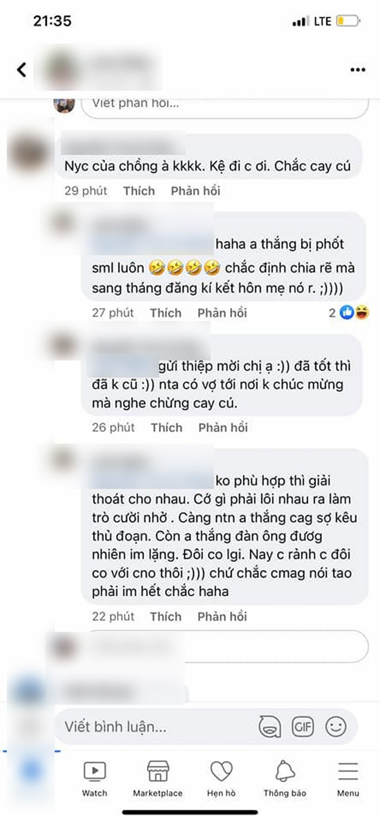Open the sticker picker in comment bar

pyautogui.click(x=270, y=726)
